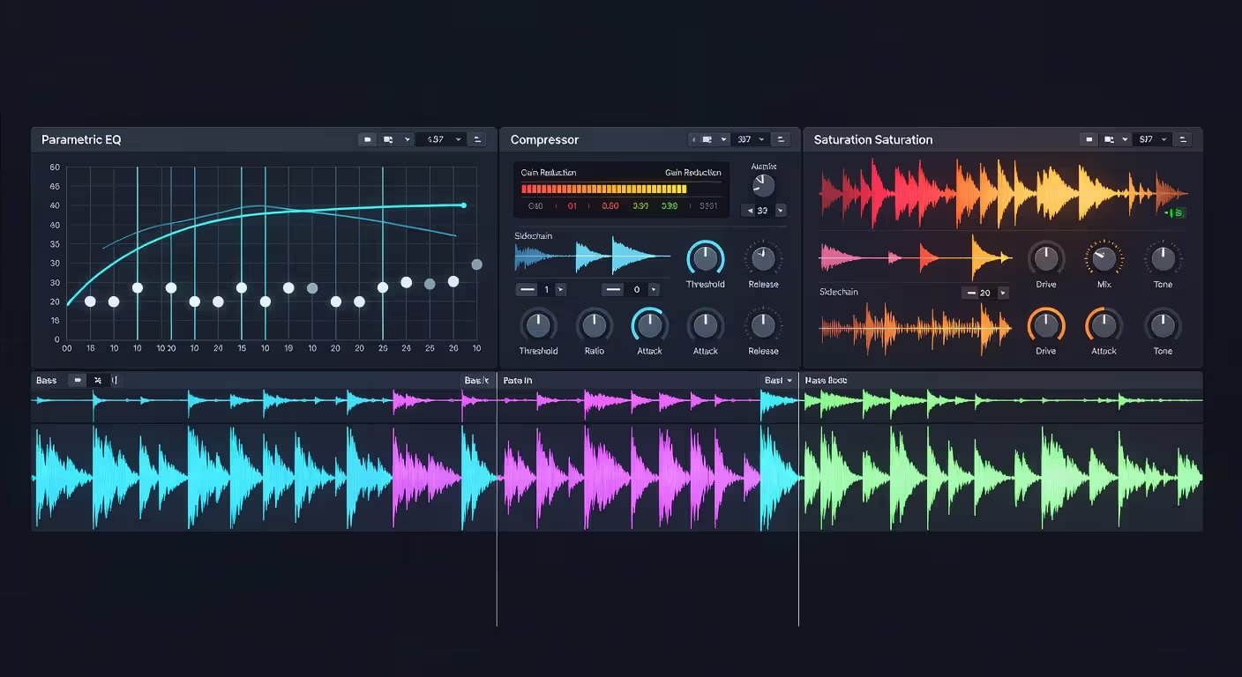This screenshot has width=1242, height=677.
Task: Click the cyan-ringed Attack knob in Compressor
Action: (x=649, y=325)
